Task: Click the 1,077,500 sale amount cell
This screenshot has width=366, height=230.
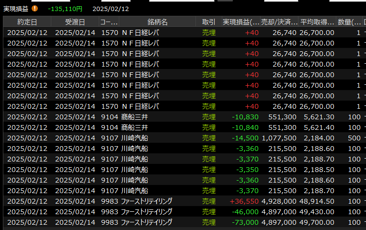Action: pos(278,138)
